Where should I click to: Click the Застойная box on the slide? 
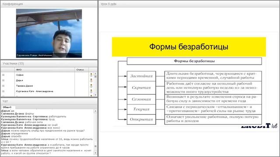click(x=141, y=76)
